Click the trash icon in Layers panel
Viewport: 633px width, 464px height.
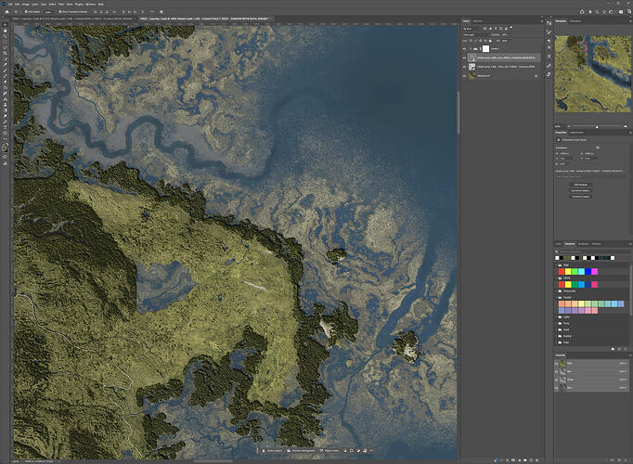pos(537,460)
